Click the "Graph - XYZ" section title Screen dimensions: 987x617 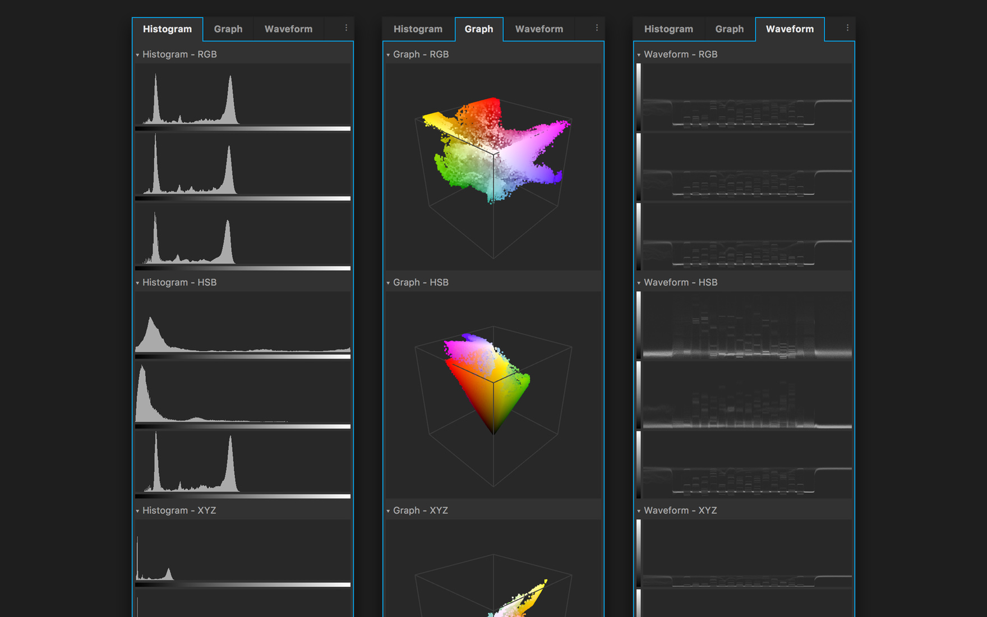(x=421, y=510)
